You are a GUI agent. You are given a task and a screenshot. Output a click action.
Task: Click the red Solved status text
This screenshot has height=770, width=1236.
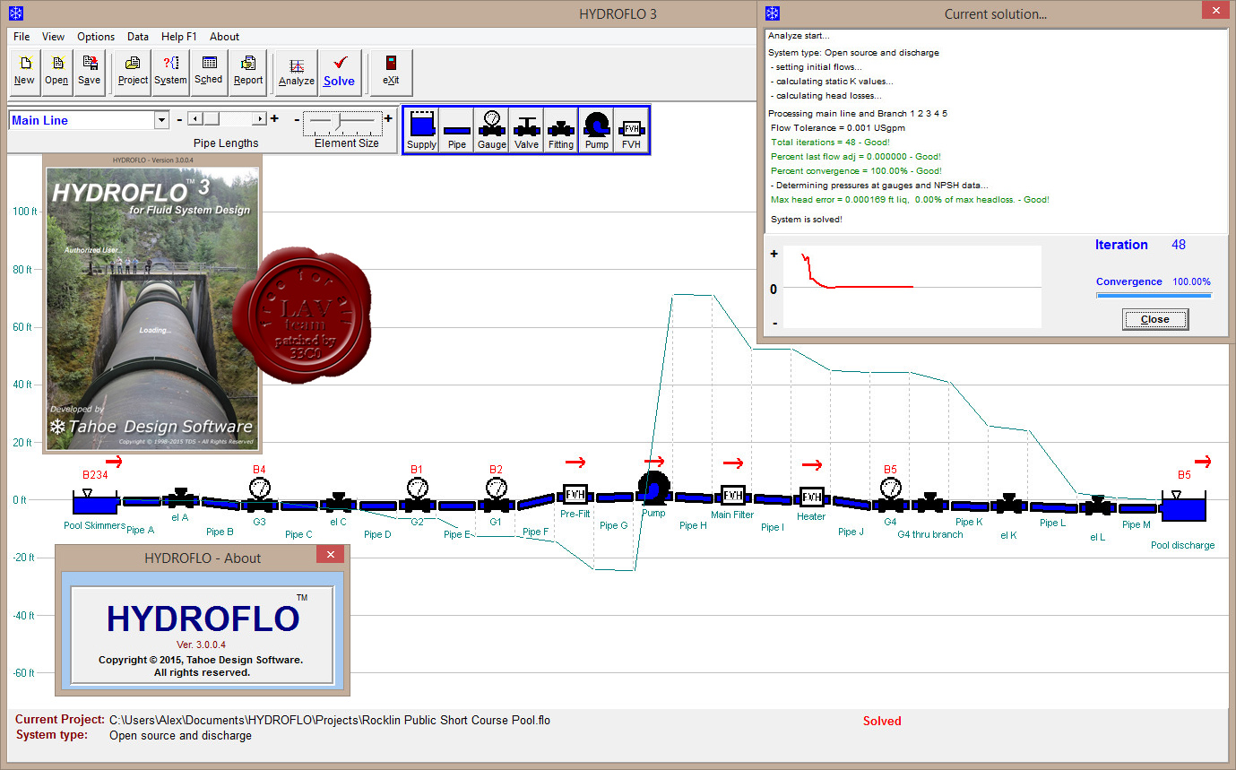tap(882, 721)
